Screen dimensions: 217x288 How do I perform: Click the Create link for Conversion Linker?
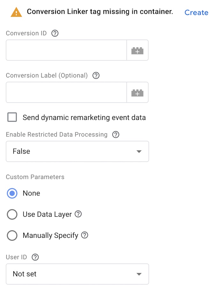tap(196, 12)
